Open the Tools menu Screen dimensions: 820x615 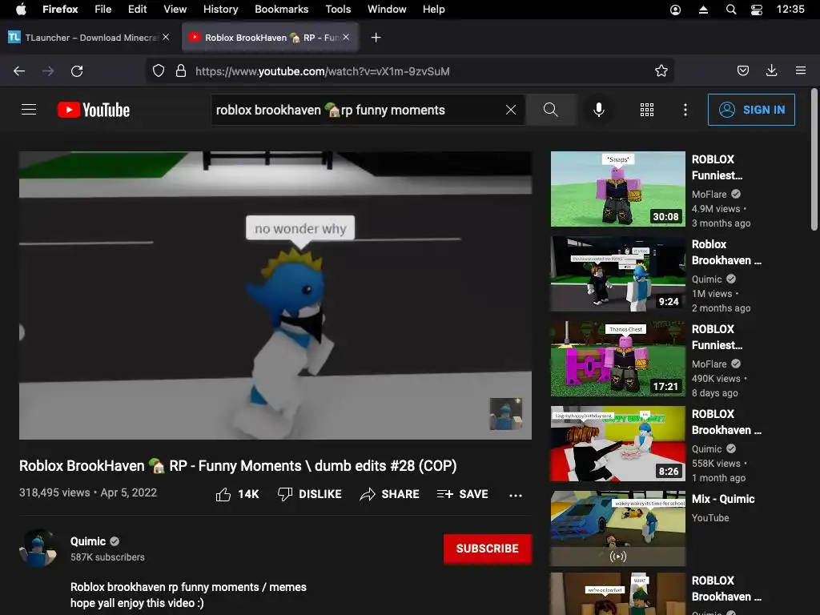(x=339, y=10)
